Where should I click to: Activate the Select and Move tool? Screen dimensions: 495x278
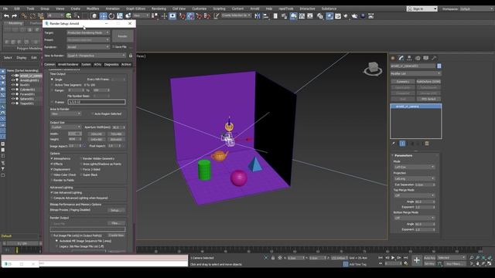coord(103,15)
